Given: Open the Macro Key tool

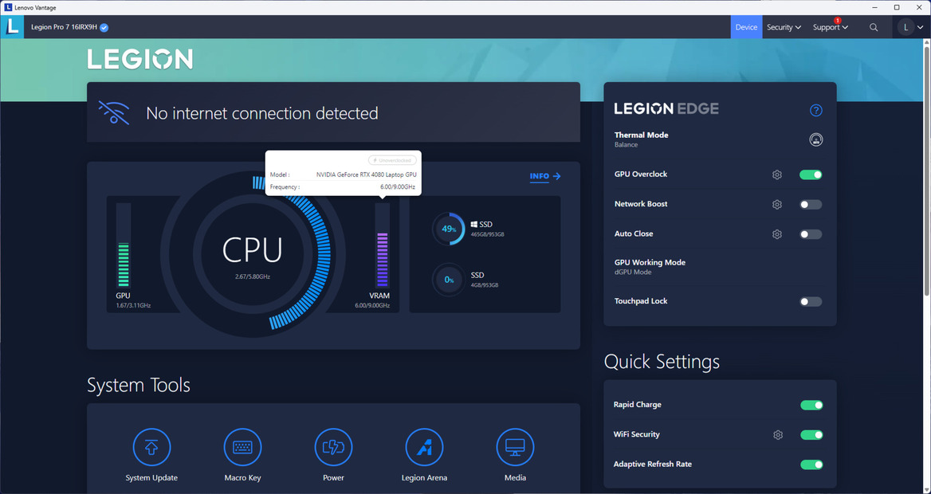Looking at the screenshot, I should [x=242, y=447].
